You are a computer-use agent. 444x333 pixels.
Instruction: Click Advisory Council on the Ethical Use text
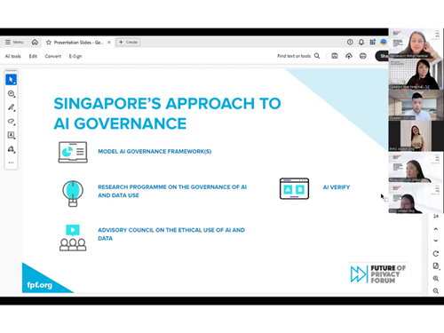tap(171, 234)
